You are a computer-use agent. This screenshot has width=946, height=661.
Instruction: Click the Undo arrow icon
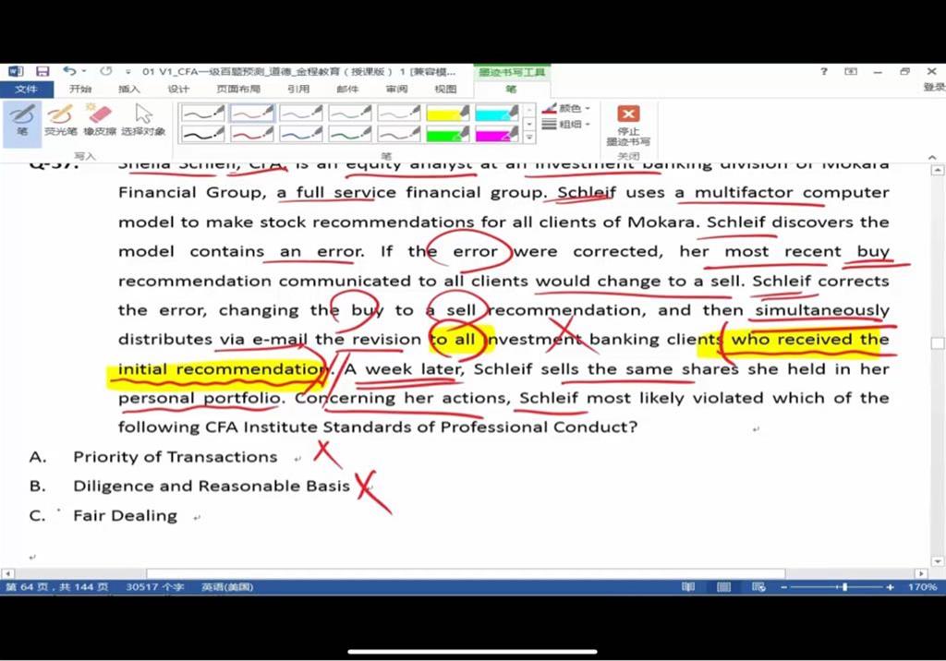click(x=69, y=71)
